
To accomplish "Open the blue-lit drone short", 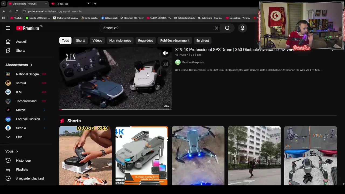I will point(198,156).
